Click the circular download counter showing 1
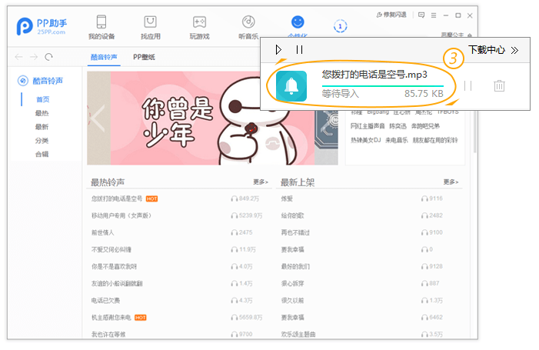The image size is (539, 350). pos(341,26)
